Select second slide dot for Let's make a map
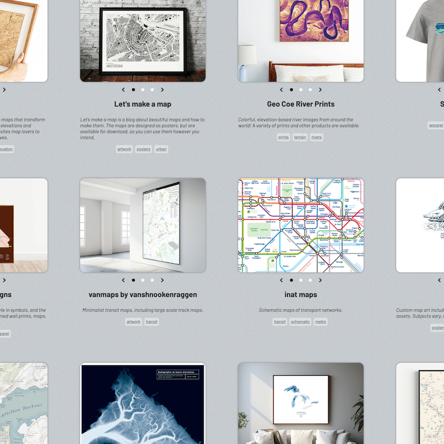This screenshot has height=444, width=444. [143, 90]
